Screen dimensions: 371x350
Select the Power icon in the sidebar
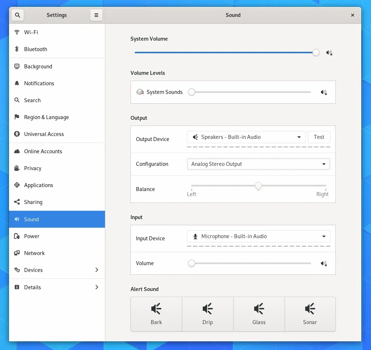pos(17,236)
